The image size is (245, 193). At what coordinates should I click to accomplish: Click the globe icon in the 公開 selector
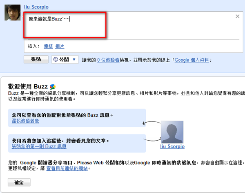coord(56,59)
